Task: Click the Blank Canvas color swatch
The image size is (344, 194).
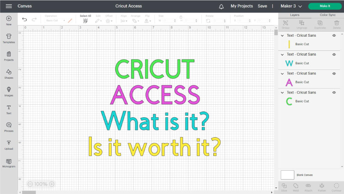Action: [287, 175]
